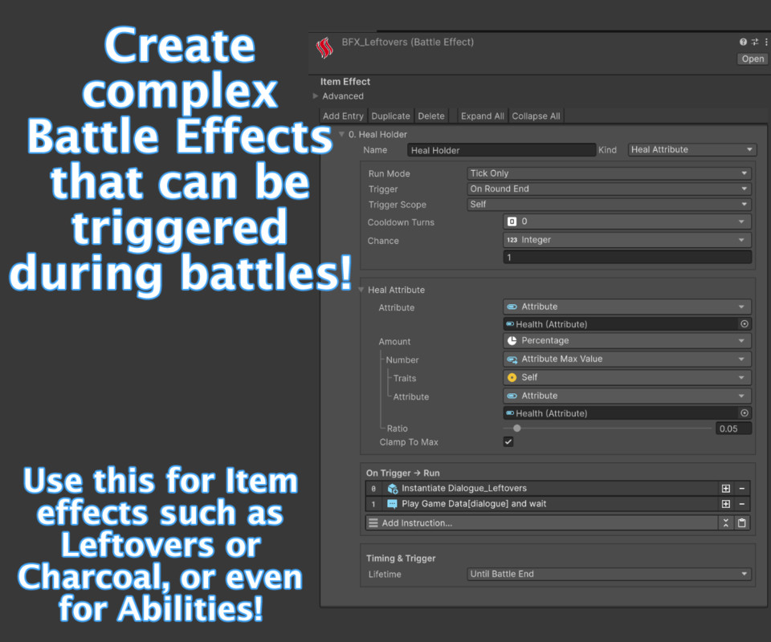The image size is (771, 642).
Task: Open the inspector preset sliders icon
Action: click(x=755, y=42)
